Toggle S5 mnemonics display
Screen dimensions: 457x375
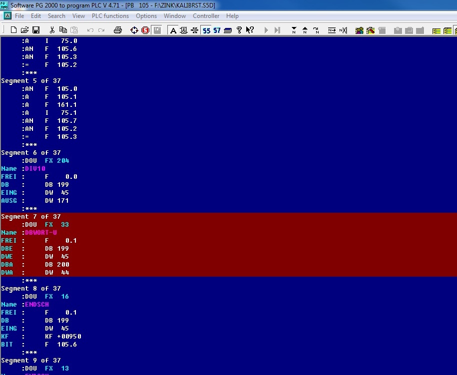click(x=206, y=30)
